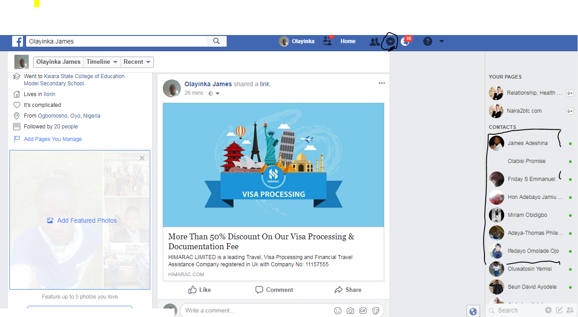Open the Recent dropdown
The image size is (578, 317).
point(137,62)
